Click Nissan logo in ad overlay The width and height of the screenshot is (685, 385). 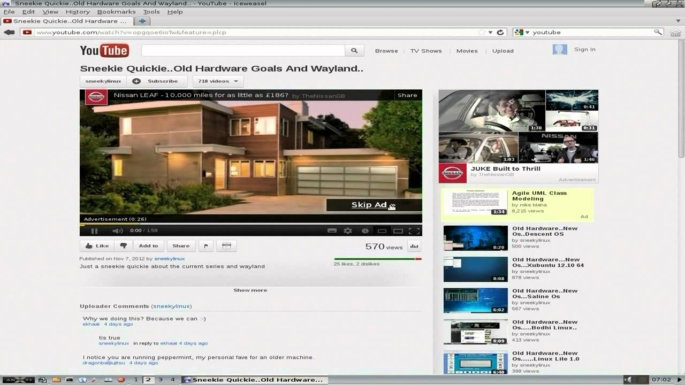96,97
